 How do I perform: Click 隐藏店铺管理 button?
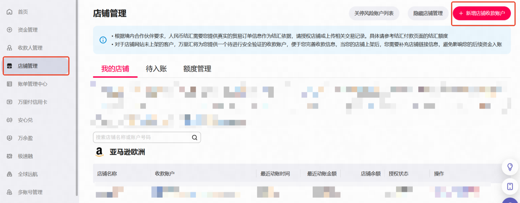(x=428, y=13)
